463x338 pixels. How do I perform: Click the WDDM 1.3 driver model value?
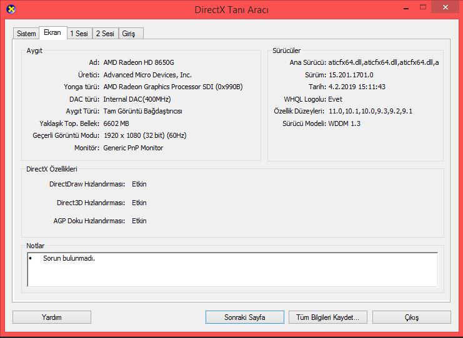point(344,123)
